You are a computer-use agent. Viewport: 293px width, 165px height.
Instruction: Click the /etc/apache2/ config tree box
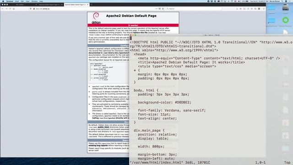tap(109, 72)
